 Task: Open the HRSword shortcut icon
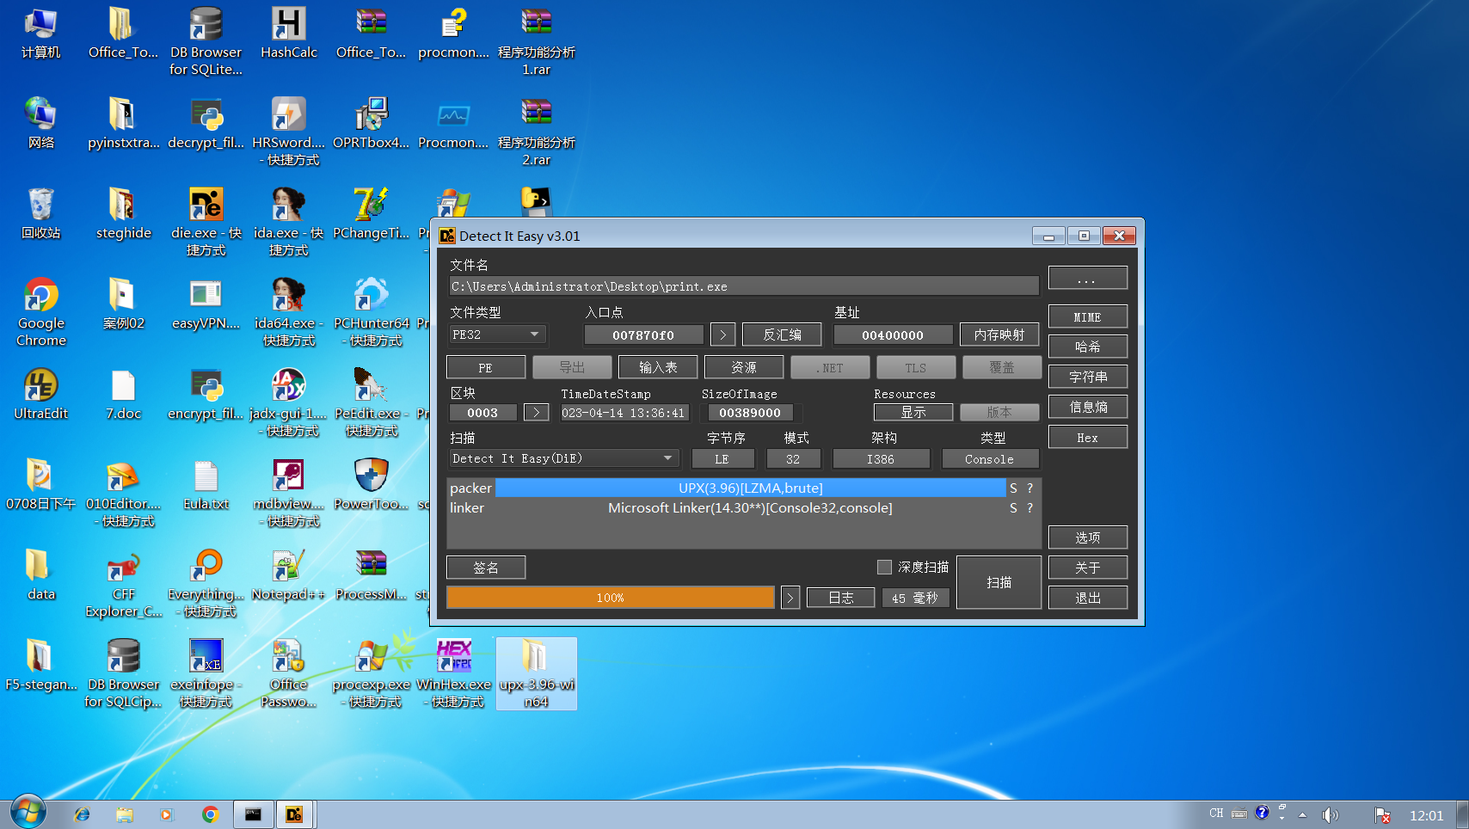point(288,132)
